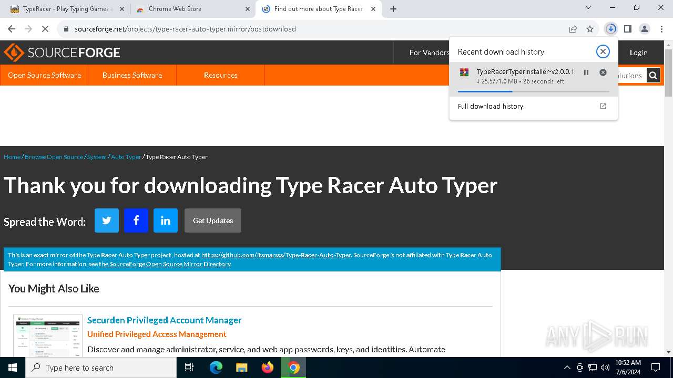
Task: Open the volume control in the tray
Action: tap(605, 367)
